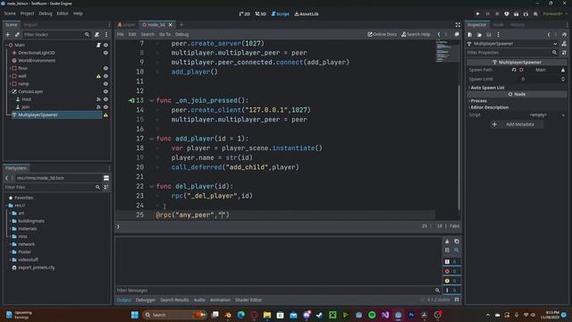This screenshot has width=572, height=322.
Task: Load existing resource icon in Inspector
Action: [x=479, y=35]
